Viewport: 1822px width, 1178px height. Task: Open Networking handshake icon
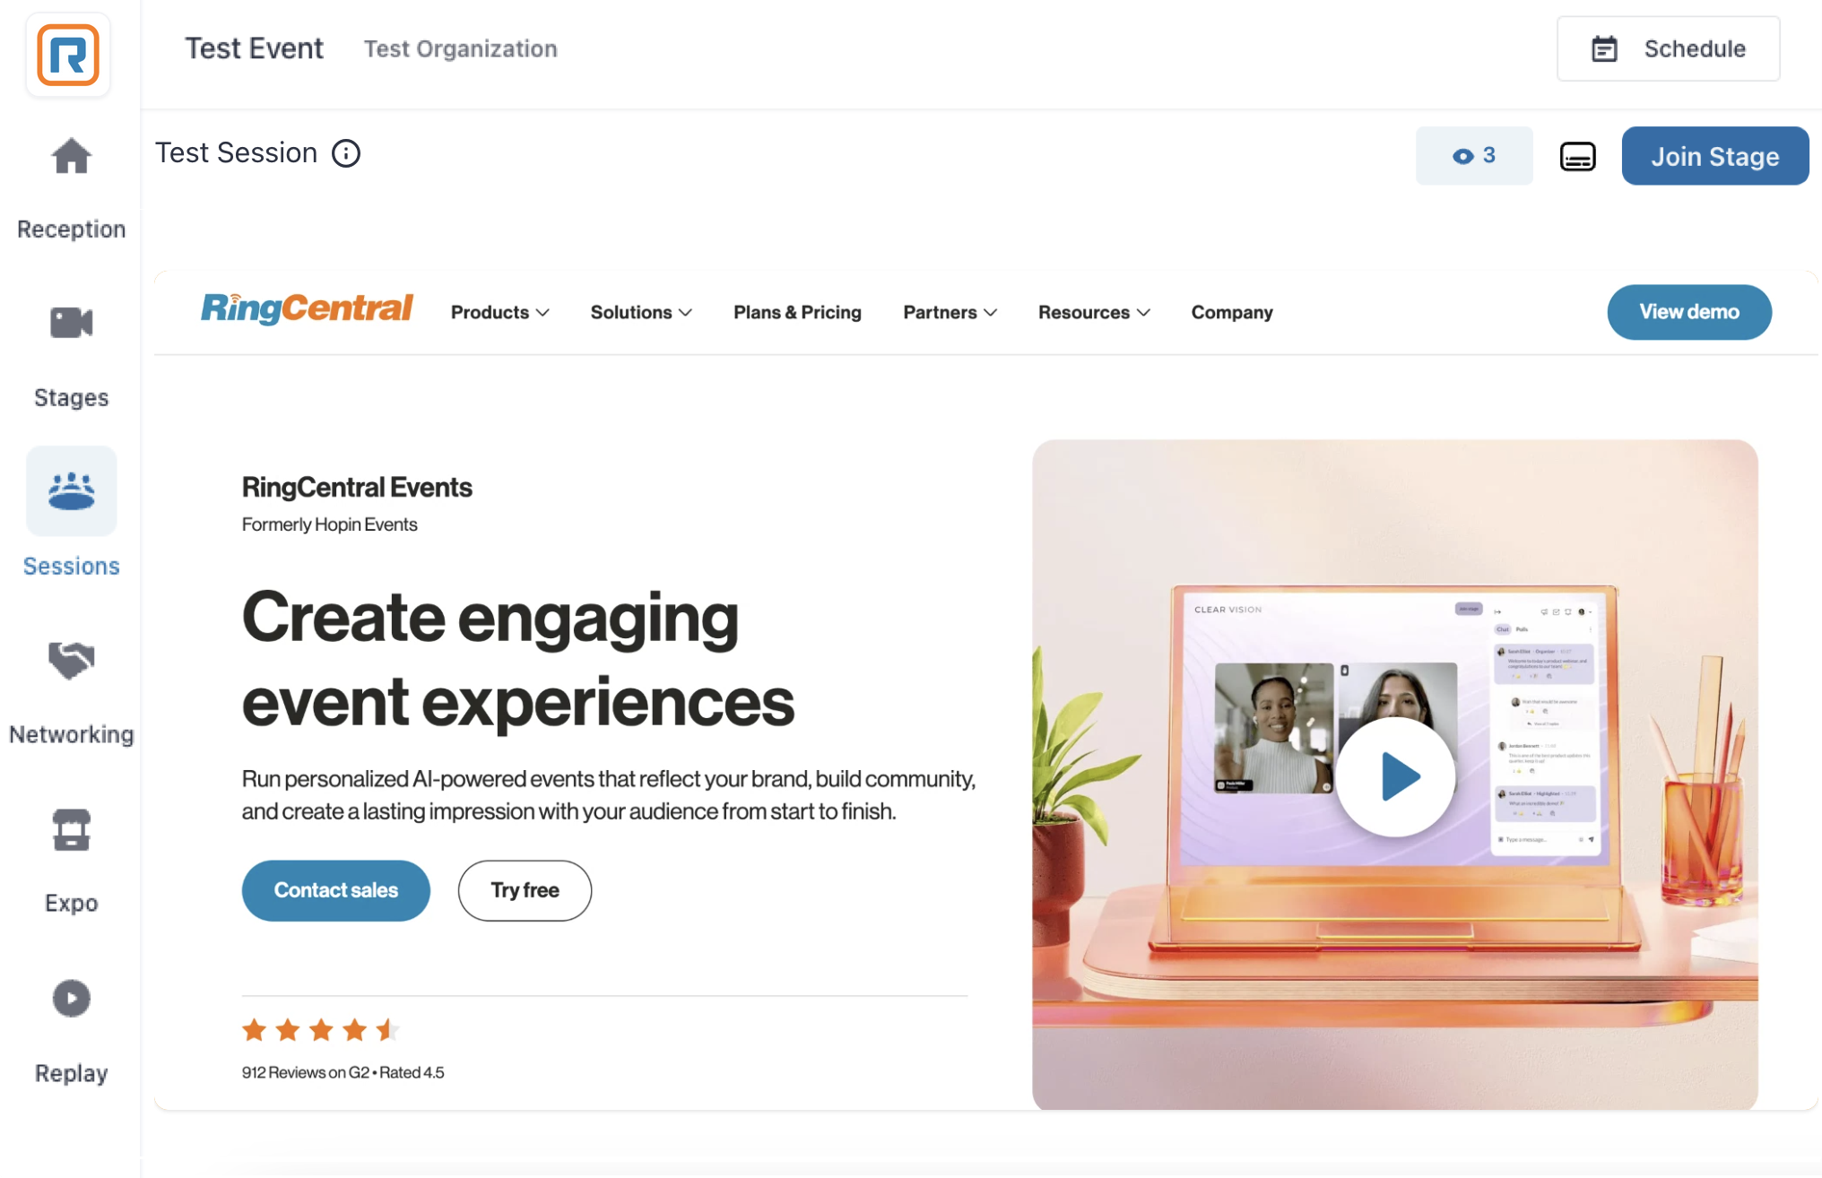point(71,661)
